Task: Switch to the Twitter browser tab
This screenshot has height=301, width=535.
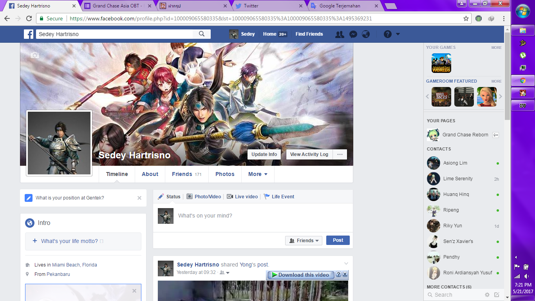Action: point(269,6)
